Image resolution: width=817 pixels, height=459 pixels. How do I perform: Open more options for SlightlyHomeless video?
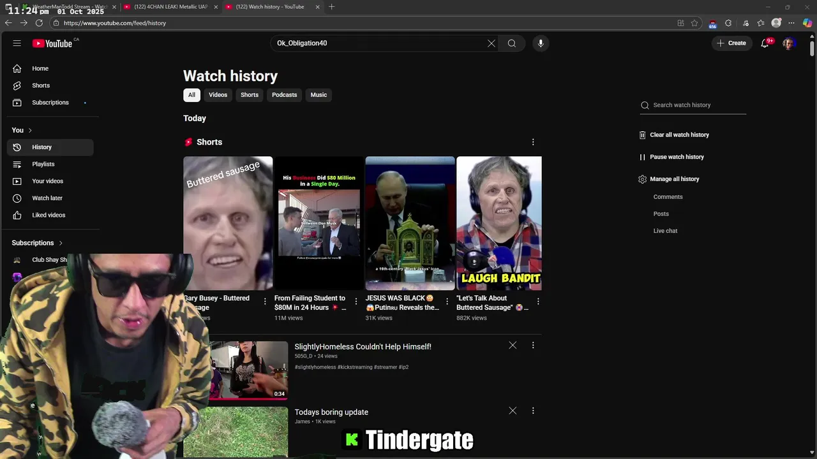coord(533,346)
